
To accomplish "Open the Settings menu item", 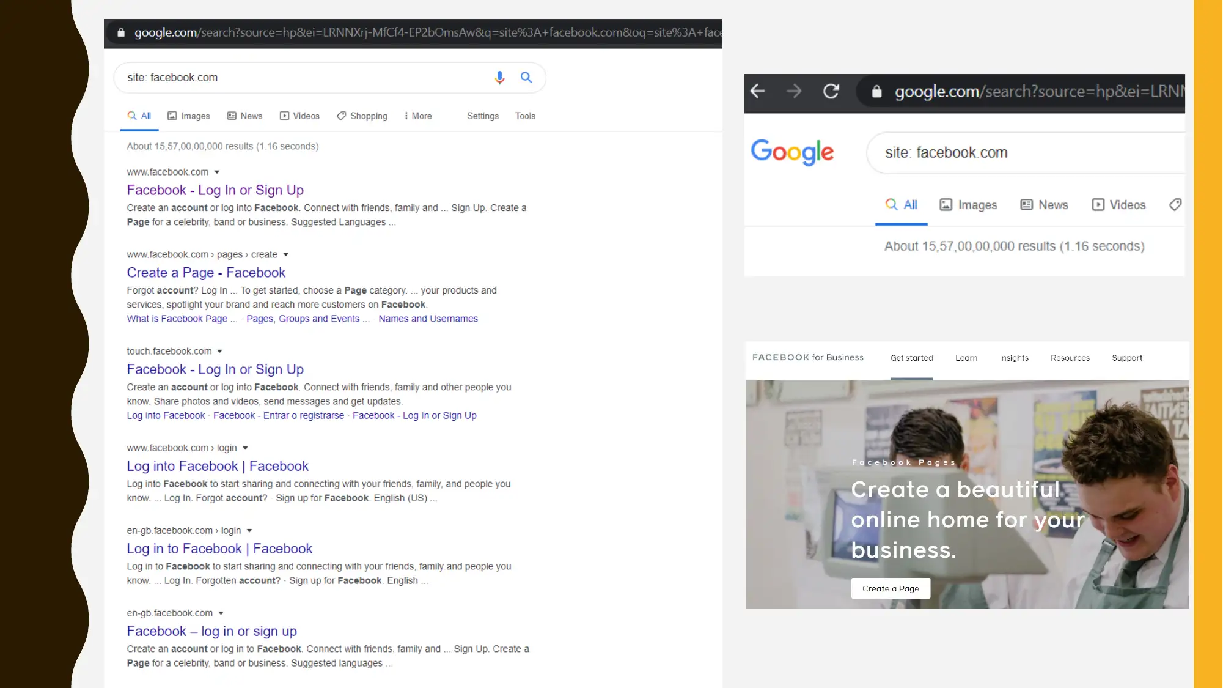I will [482, 116].
